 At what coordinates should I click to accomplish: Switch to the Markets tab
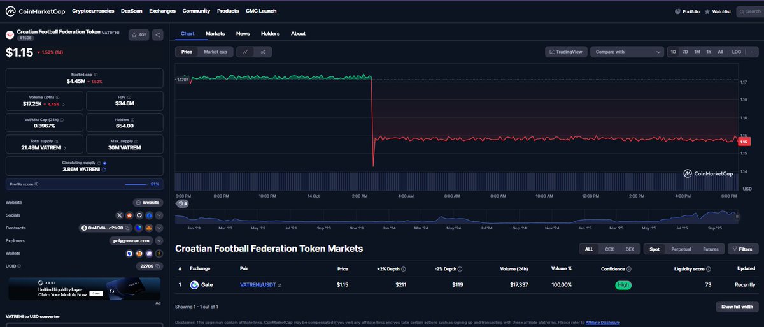coord(215,33)
